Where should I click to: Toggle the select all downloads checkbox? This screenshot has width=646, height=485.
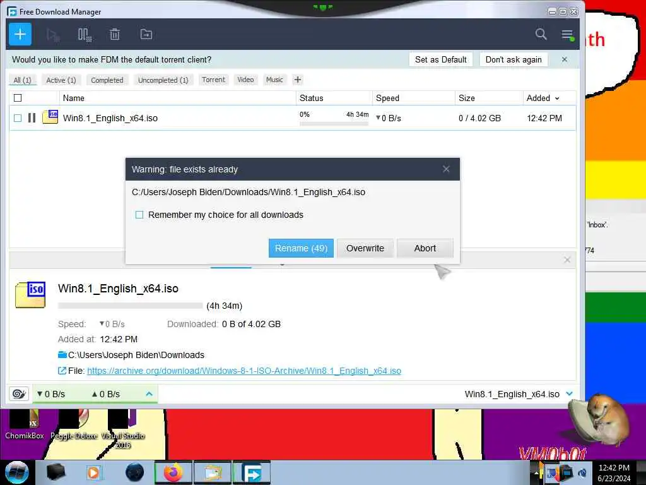click(18, 98)
